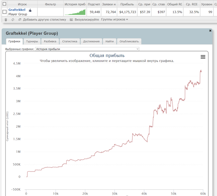
Task: Click Добавить другую статистику link
Action: click(44, 20)
